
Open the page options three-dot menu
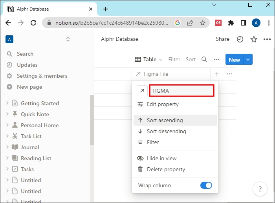point(267,39)
